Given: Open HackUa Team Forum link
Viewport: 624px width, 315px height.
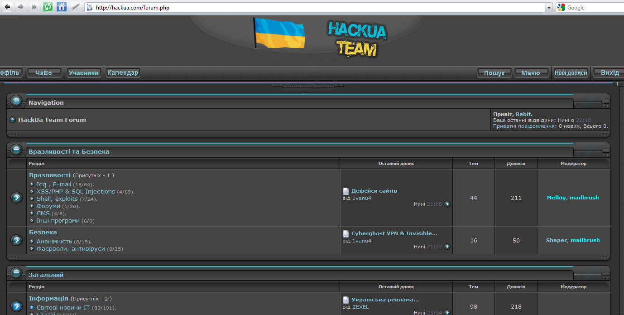Looking at the screenshot, I should [x=52, y=120].
